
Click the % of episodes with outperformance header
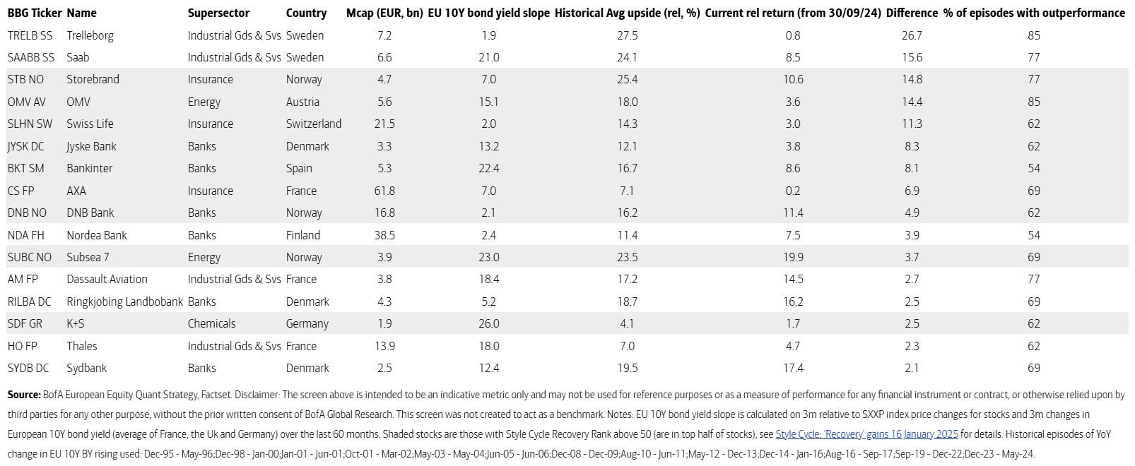click(1034, 13)
